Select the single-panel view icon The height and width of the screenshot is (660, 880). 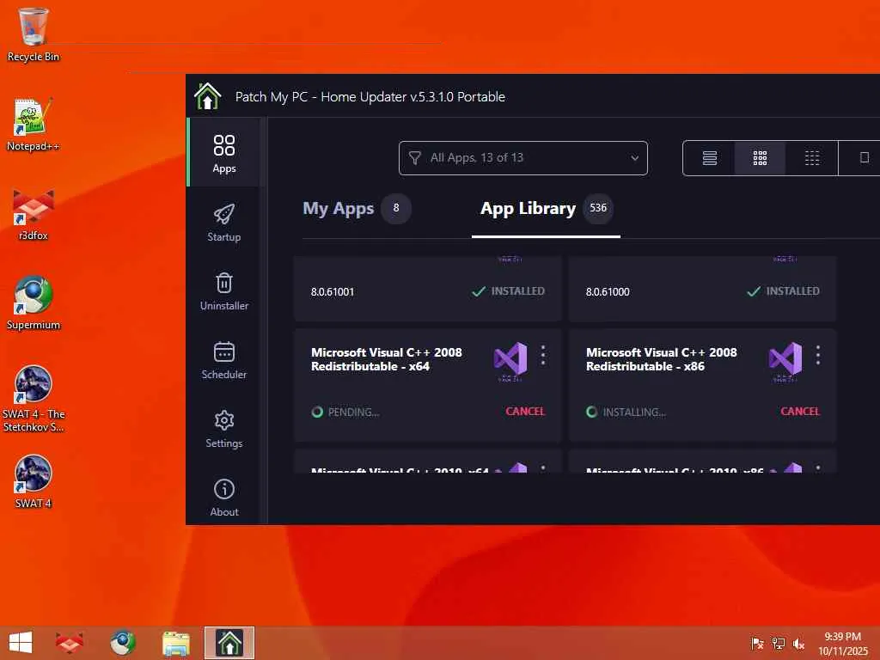pyautogui.click(x=864, y=158)
